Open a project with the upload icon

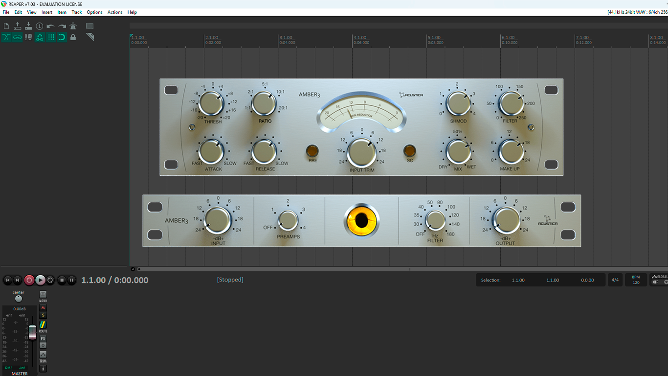[x=18, y=26]
